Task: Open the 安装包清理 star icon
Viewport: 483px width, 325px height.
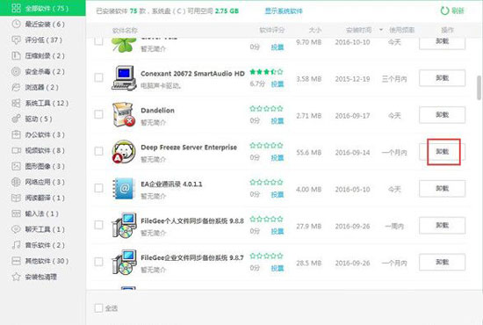Action: tap(16, 277)
